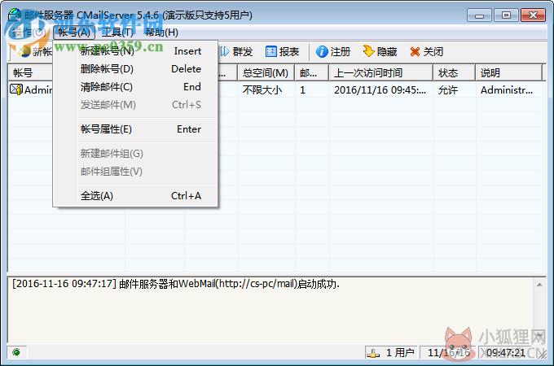554x366 pixels.
Task: Click the 邮... column header
Action: click(x=311, y=73)
